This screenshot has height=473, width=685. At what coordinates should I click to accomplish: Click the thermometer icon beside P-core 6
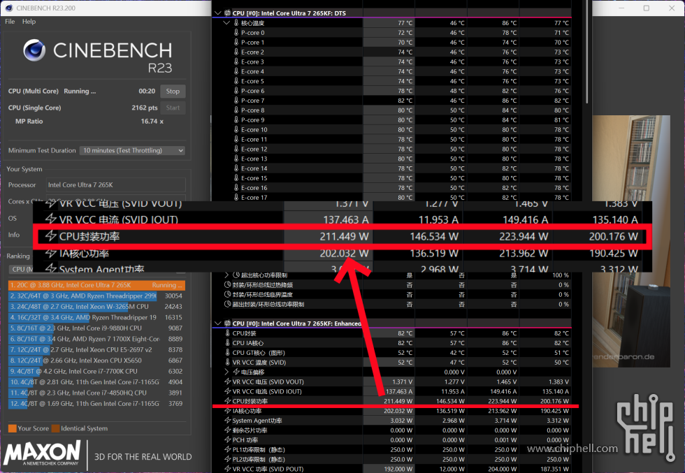tap(236, 90)
